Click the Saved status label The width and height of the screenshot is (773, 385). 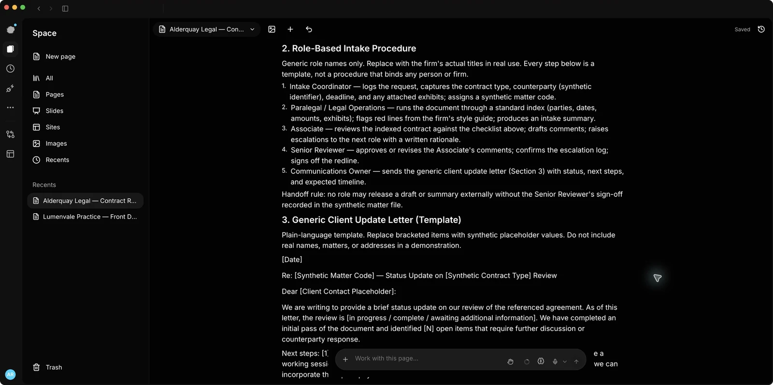(x=742, y=29)
